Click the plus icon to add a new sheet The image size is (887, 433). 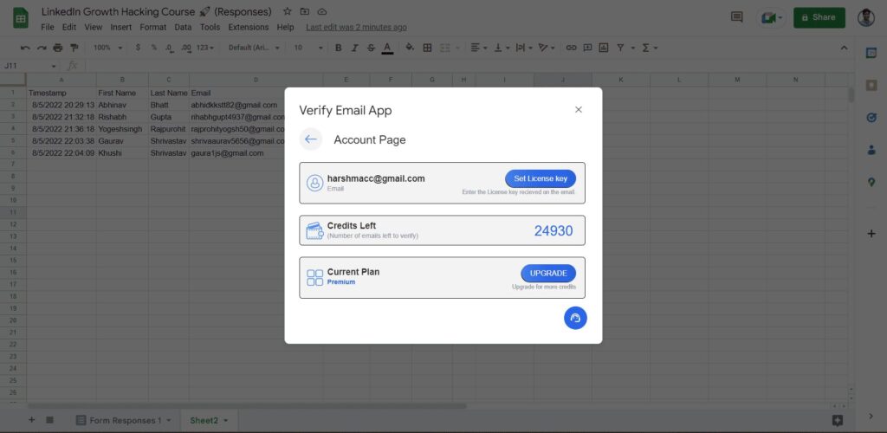pyautogui.click(x=32, y=420)
